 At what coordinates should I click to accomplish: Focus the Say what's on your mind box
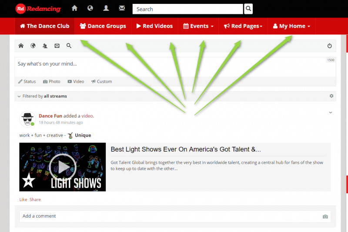(175, 67)
